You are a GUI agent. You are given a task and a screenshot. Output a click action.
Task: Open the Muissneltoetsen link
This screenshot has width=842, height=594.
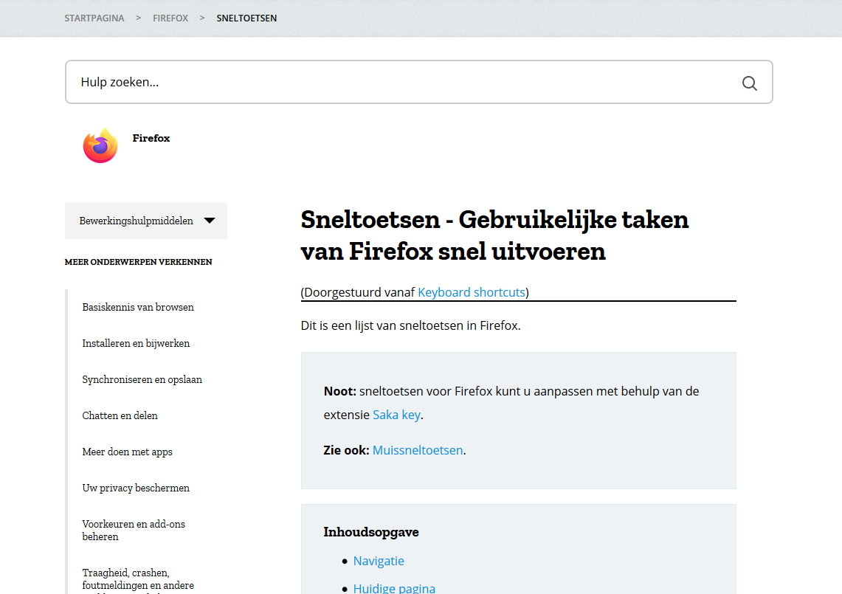pos(418,450)
